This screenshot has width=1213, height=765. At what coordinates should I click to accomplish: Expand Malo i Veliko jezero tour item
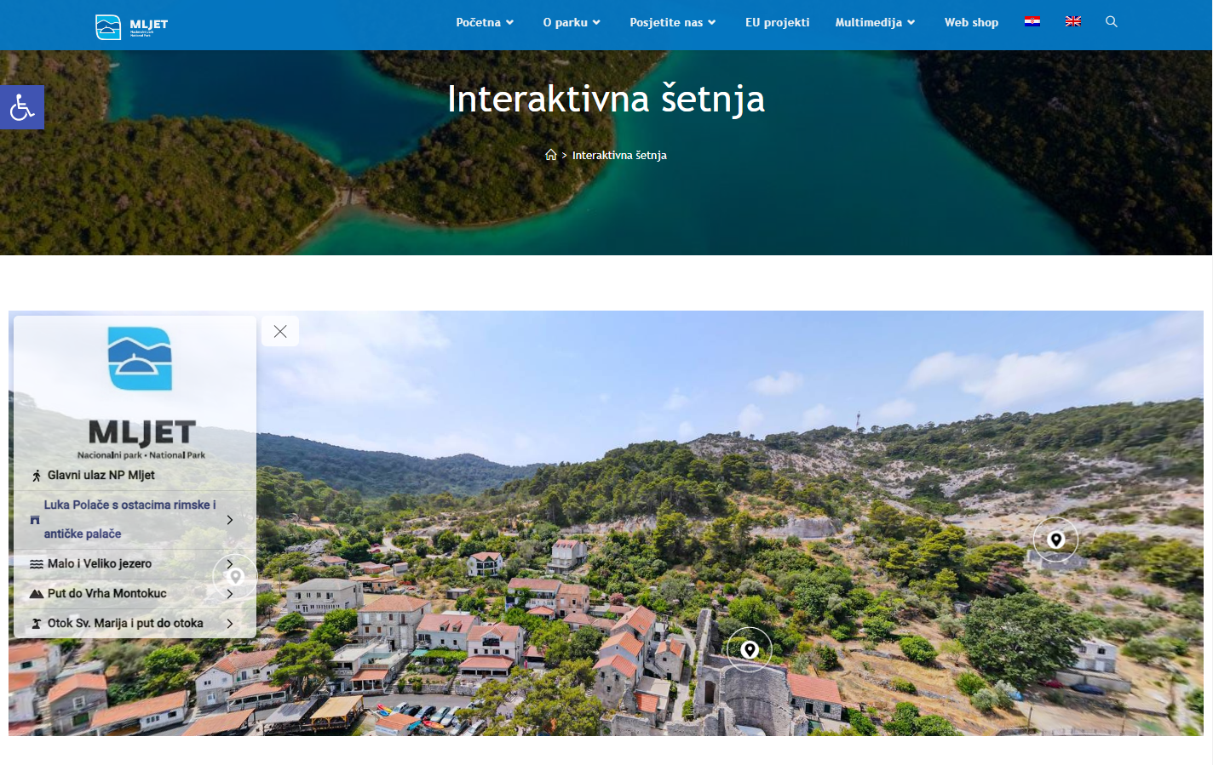tap(135, 564)
